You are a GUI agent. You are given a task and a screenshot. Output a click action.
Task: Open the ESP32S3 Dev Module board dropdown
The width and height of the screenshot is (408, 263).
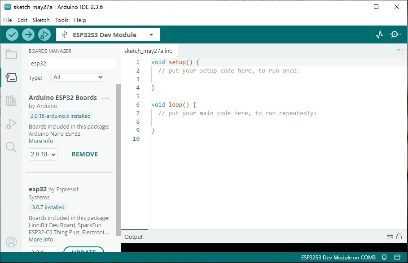pos(108,34)
